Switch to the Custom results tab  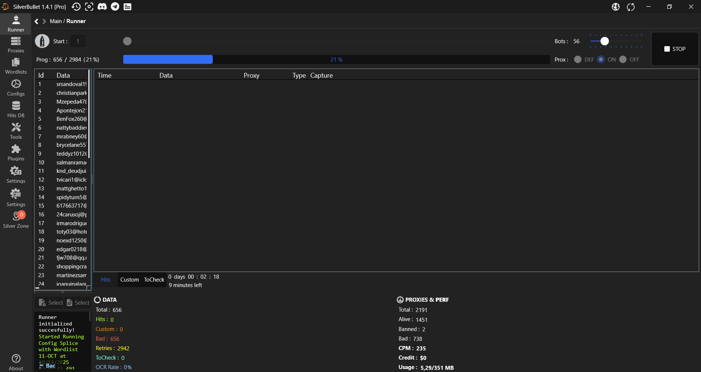coord(129,280)
